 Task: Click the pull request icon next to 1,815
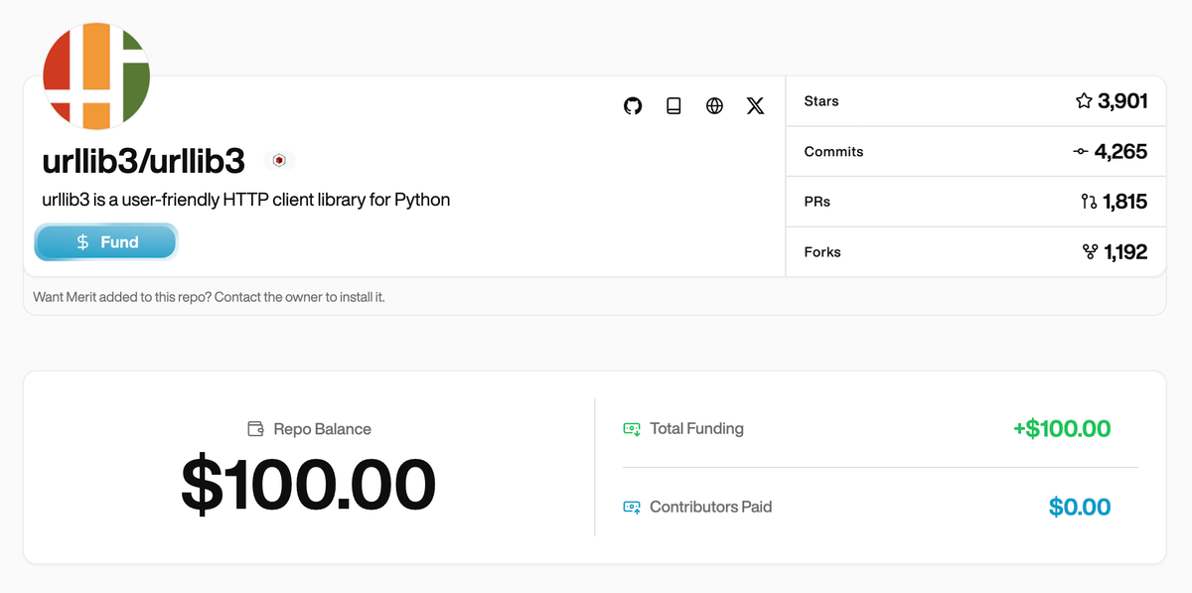[1090, 202]
